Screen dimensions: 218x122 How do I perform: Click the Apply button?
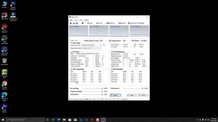(132, 95)
